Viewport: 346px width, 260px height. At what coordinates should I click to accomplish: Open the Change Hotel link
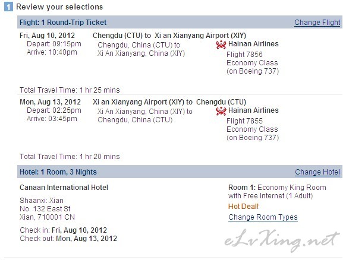[317, 172]
